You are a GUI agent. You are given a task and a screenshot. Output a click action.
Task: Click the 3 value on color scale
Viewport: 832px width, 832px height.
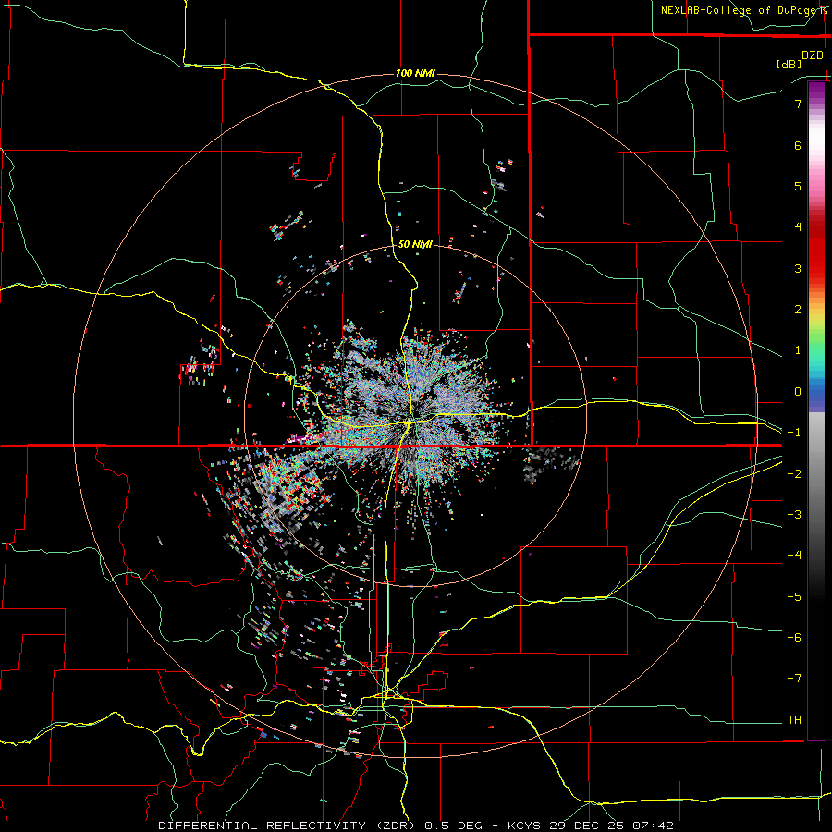click(798, 268)
